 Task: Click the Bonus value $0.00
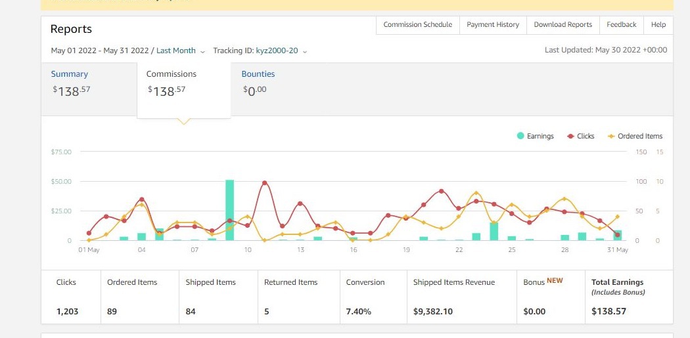(x=534, y=312)
